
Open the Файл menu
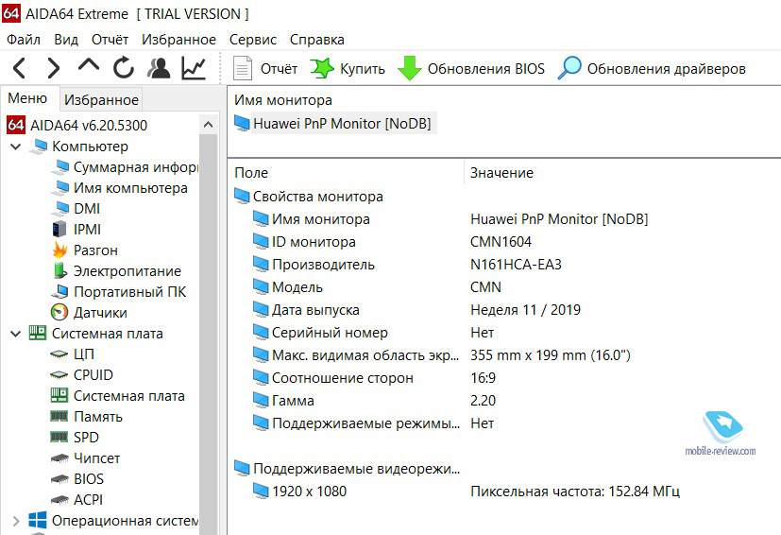click(24, 40)
